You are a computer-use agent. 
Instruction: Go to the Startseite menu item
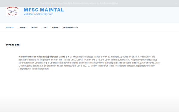click(10, 27)
